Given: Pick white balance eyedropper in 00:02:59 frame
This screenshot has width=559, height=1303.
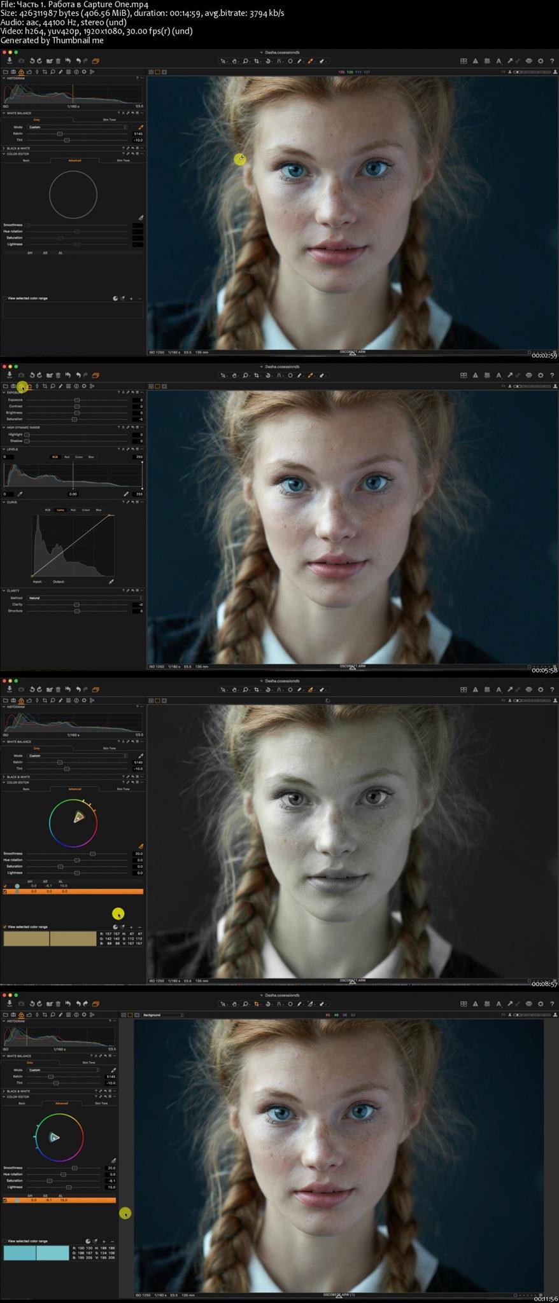Looking at the screenshot, I should [x=141, y=127].
